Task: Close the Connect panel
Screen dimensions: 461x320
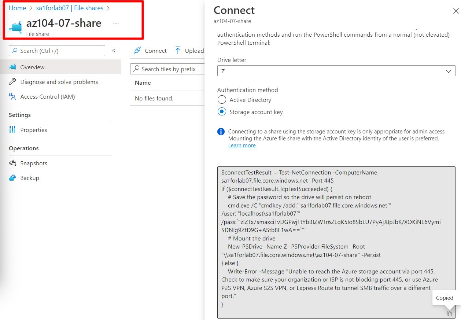Action: click(456, 11)
